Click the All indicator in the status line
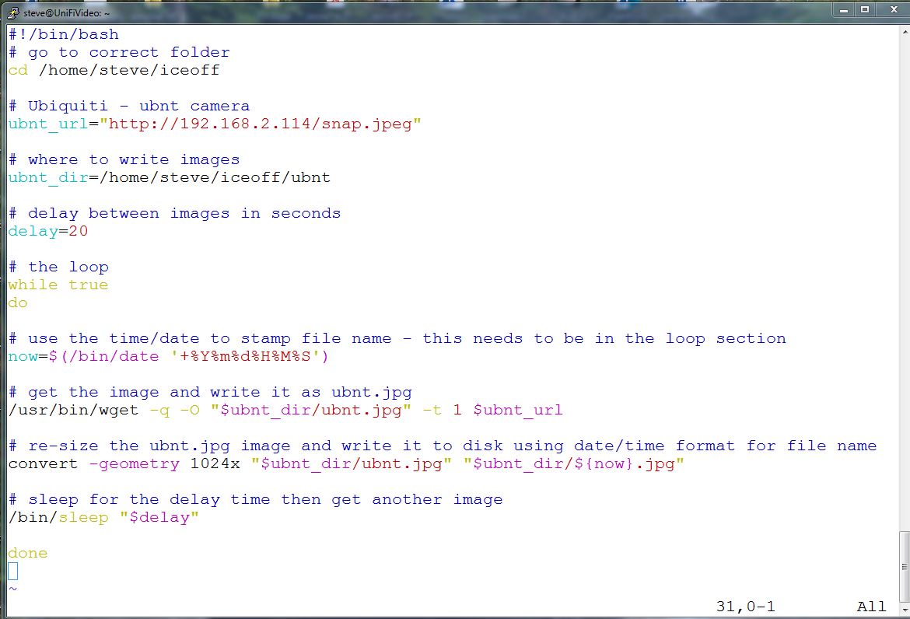 pos(870,606)
